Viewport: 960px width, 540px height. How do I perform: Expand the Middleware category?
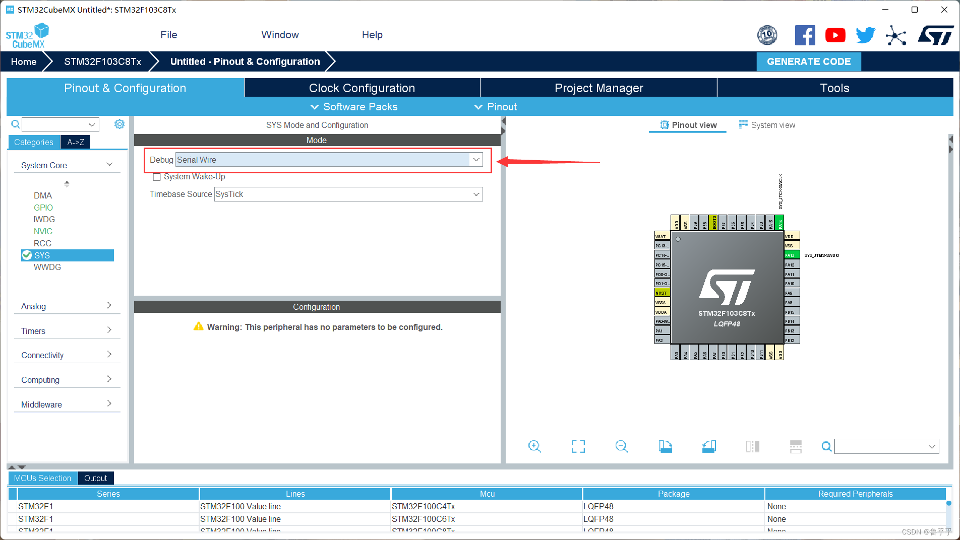67,404
